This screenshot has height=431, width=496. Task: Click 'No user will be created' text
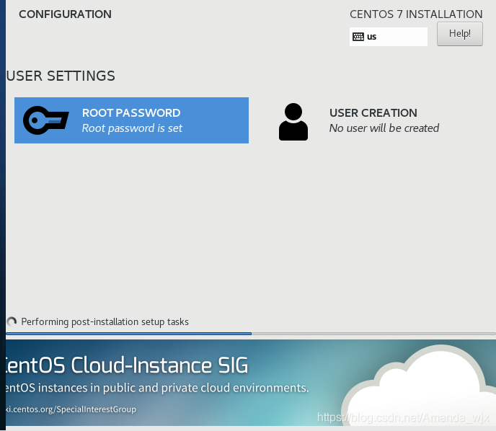coord(384,128)
